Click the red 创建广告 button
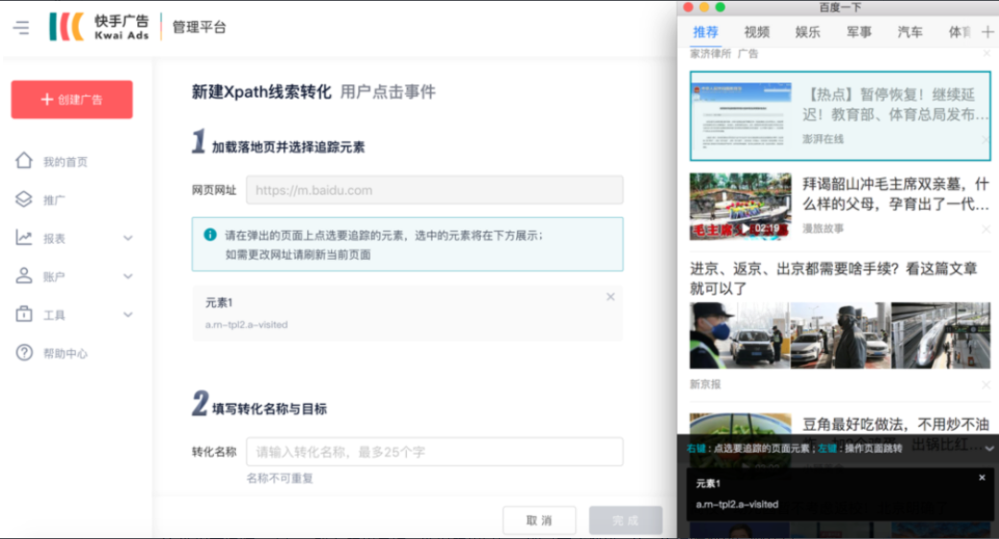 72,100
